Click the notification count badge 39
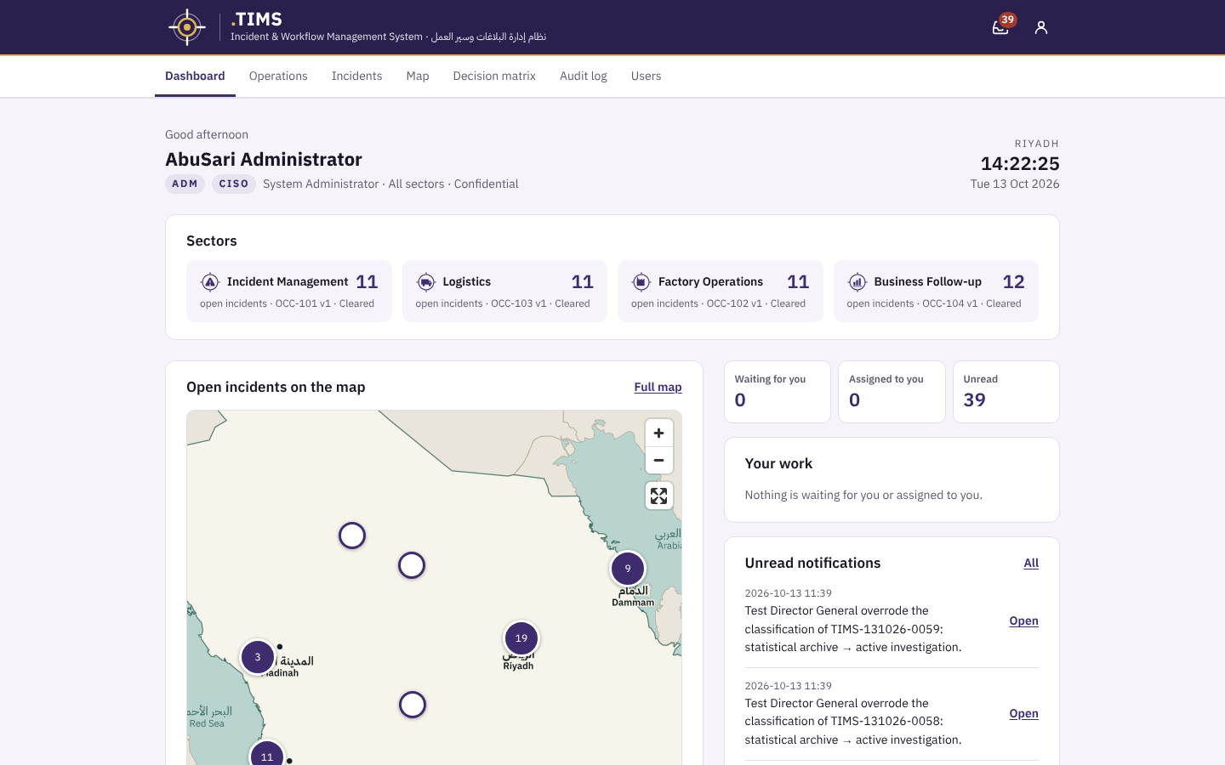Viewport: 1225px width, 765px height. coord(1008,20)
